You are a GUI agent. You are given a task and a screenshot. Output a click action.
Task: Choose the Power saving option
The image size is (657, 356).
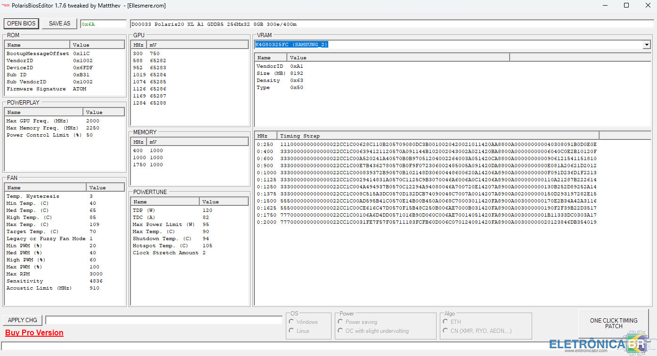pos(341,322)
